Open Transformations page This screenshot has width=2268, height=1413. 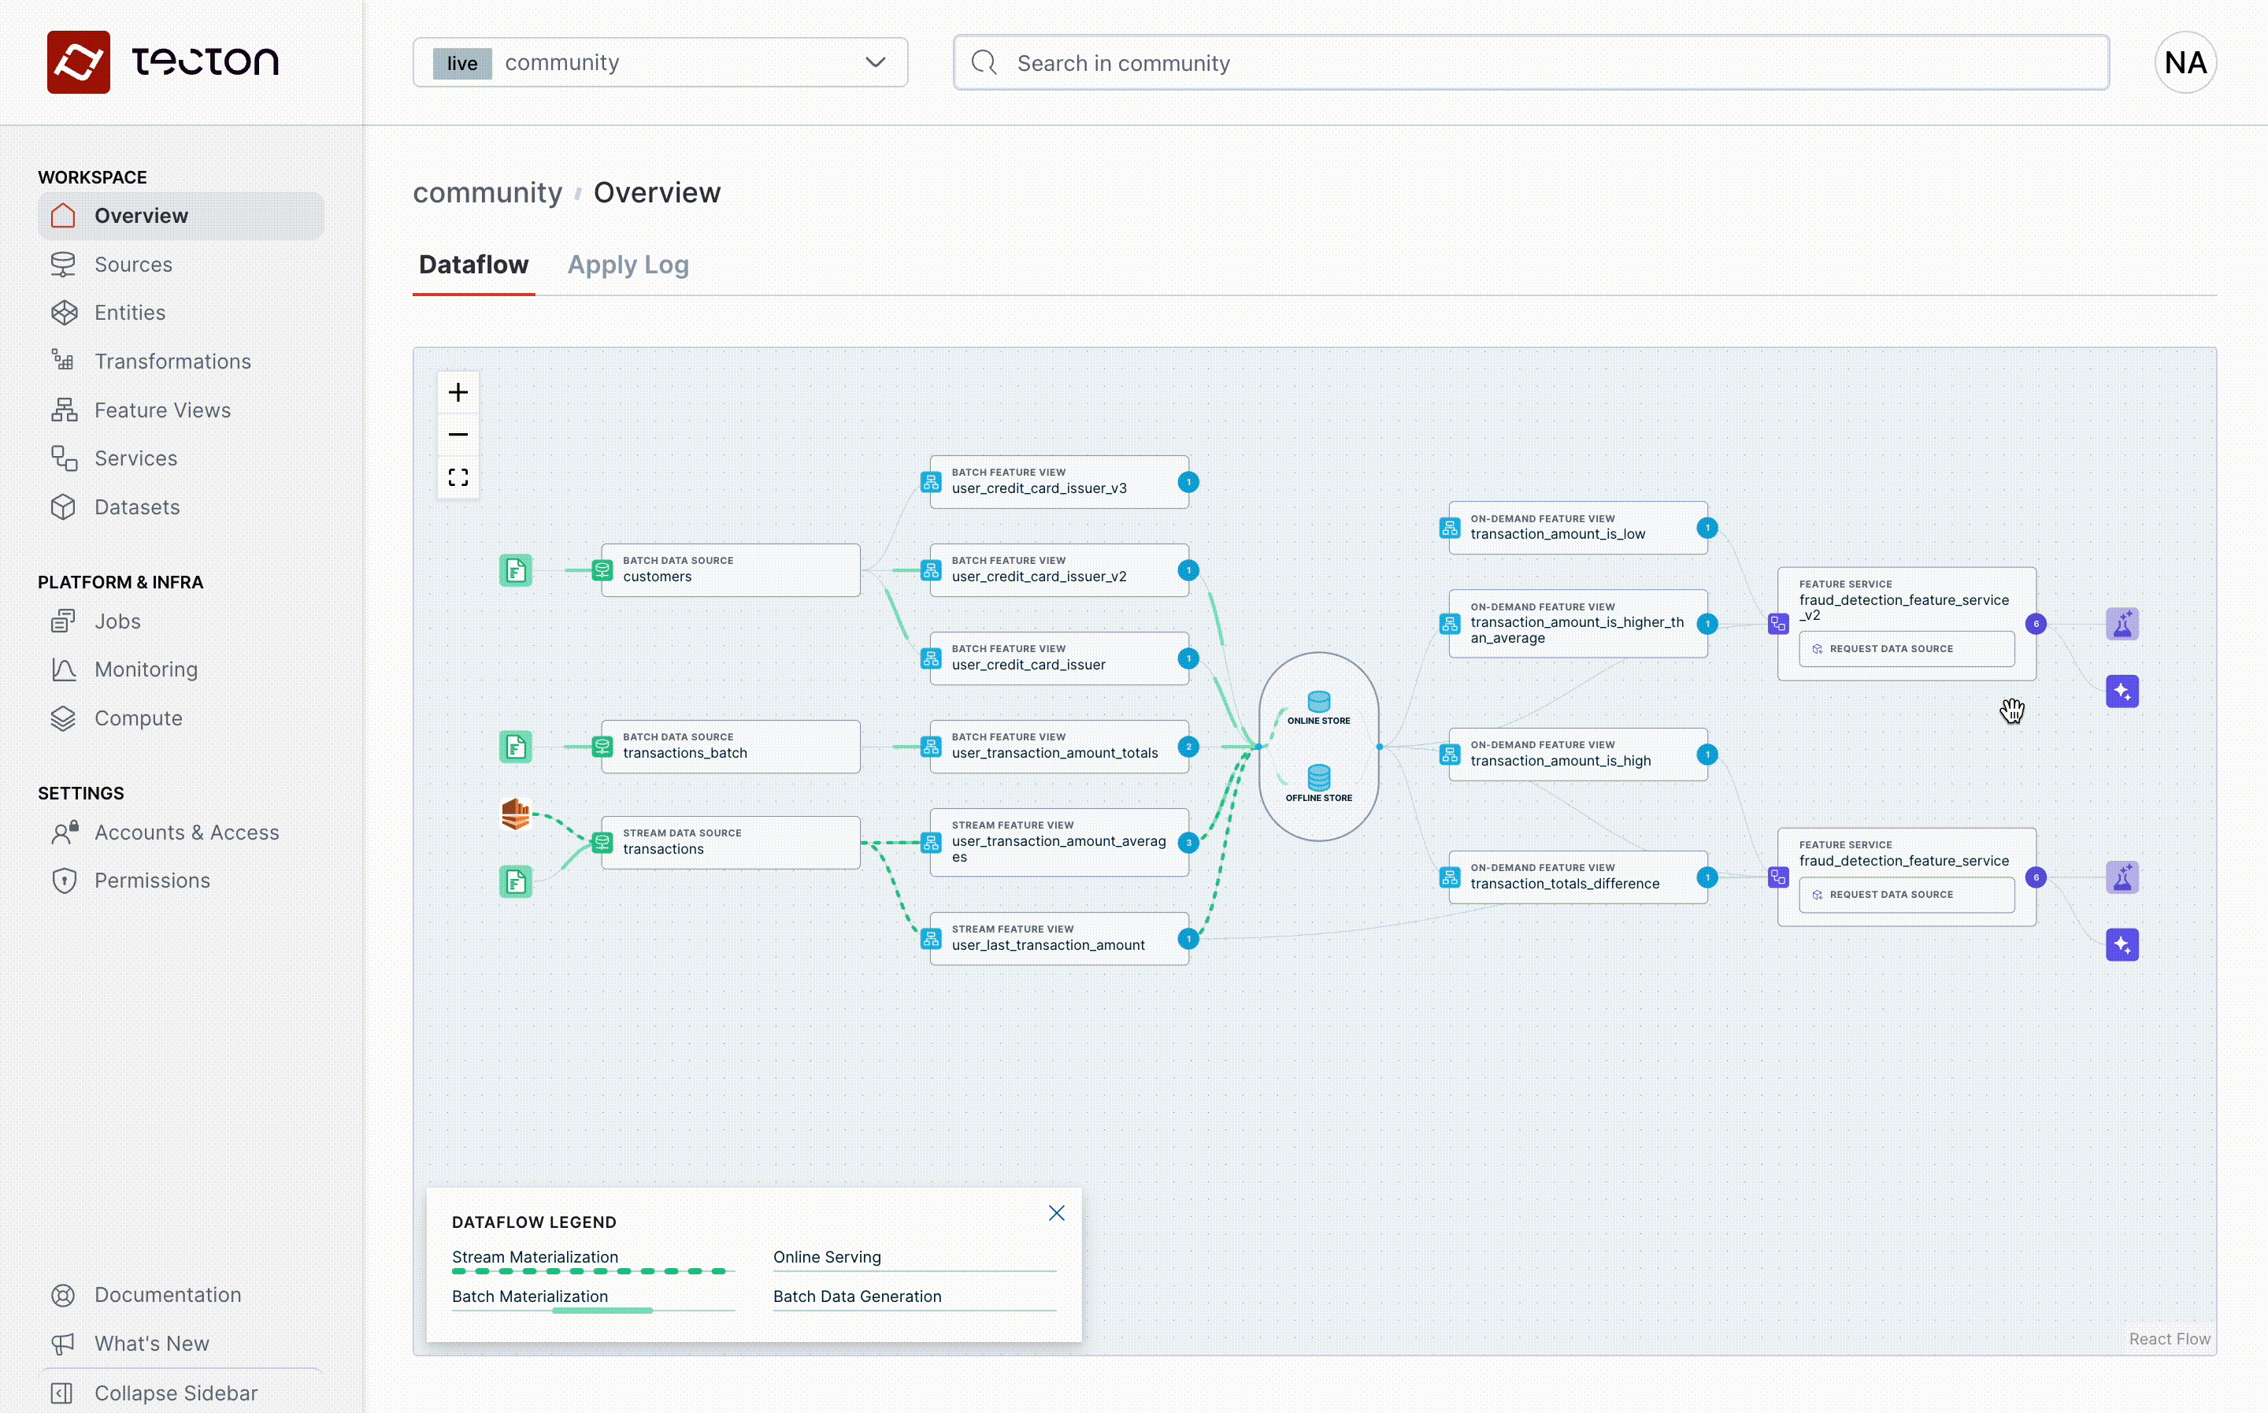tap(172, 362)
